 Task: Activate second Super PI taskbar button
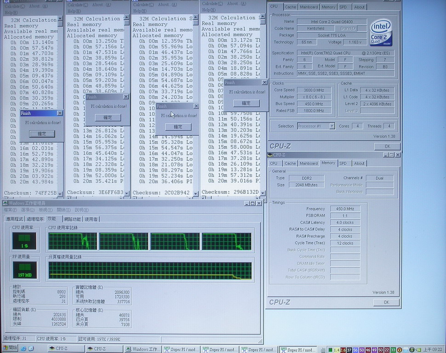[220, 349]
